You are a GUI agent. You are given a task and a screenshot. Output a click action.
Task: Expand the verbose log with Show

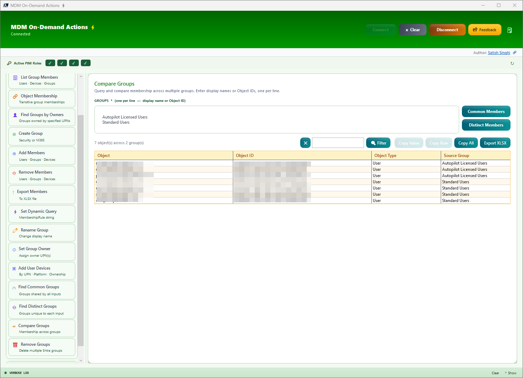click(510, 373)
